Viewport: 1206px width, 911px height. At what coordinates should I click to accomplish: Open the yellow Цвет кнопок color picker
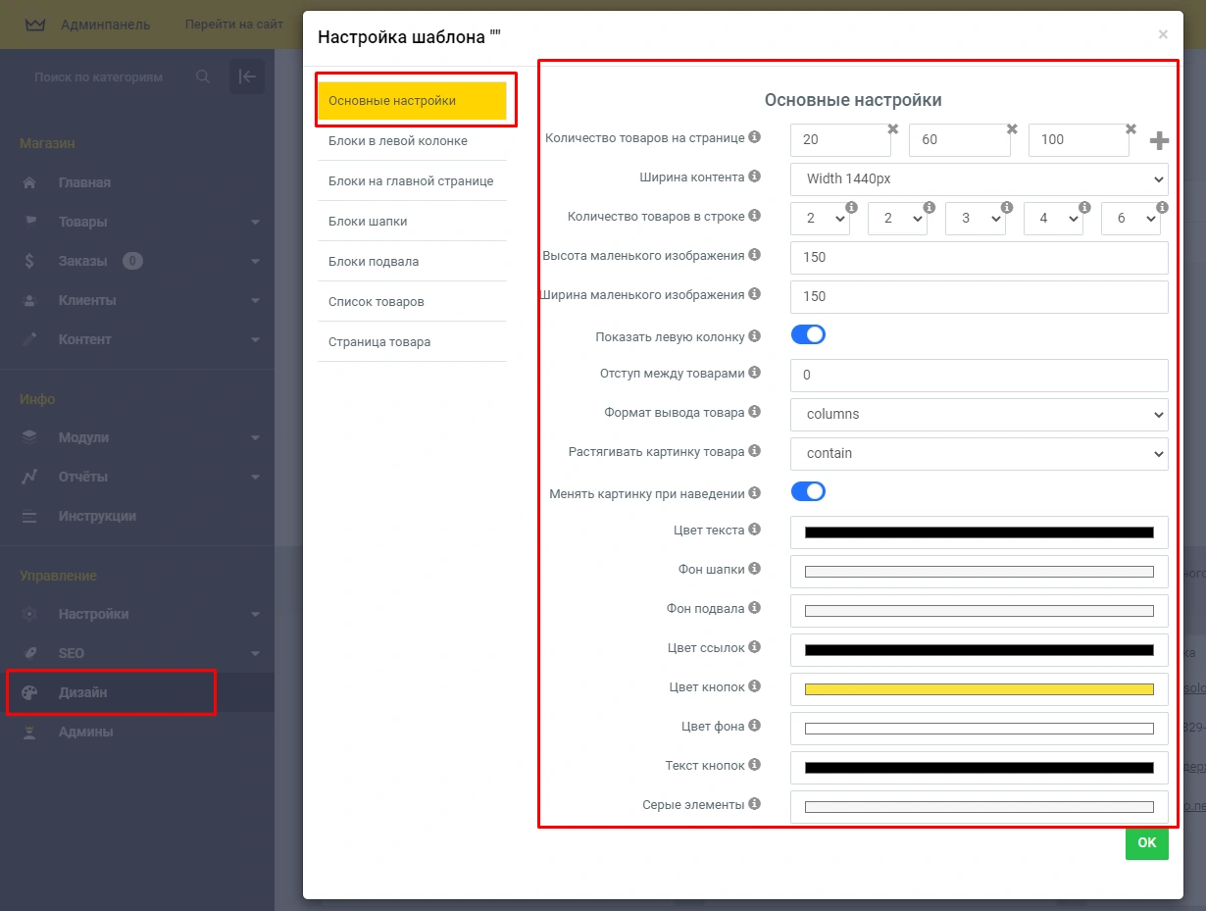[979, 689]
